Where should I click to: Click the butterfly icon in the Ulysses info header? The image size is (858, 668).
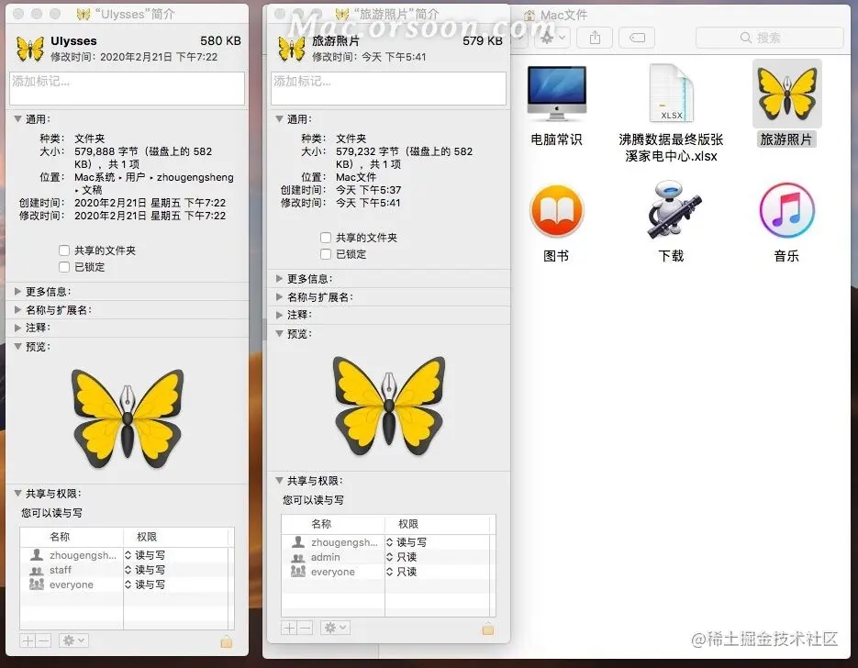30,49
